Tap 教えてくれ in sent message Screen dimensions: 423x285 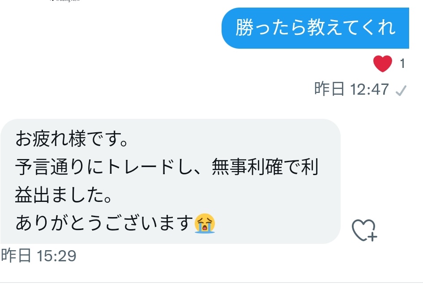tap(351, 28)
